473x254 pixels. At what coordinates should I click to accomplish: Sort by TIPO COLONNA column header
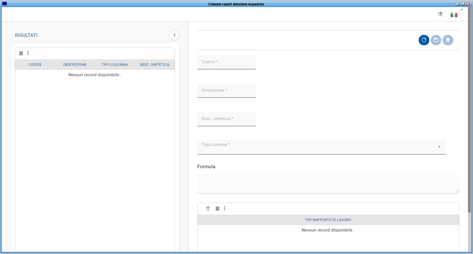[x=115, y=65]
